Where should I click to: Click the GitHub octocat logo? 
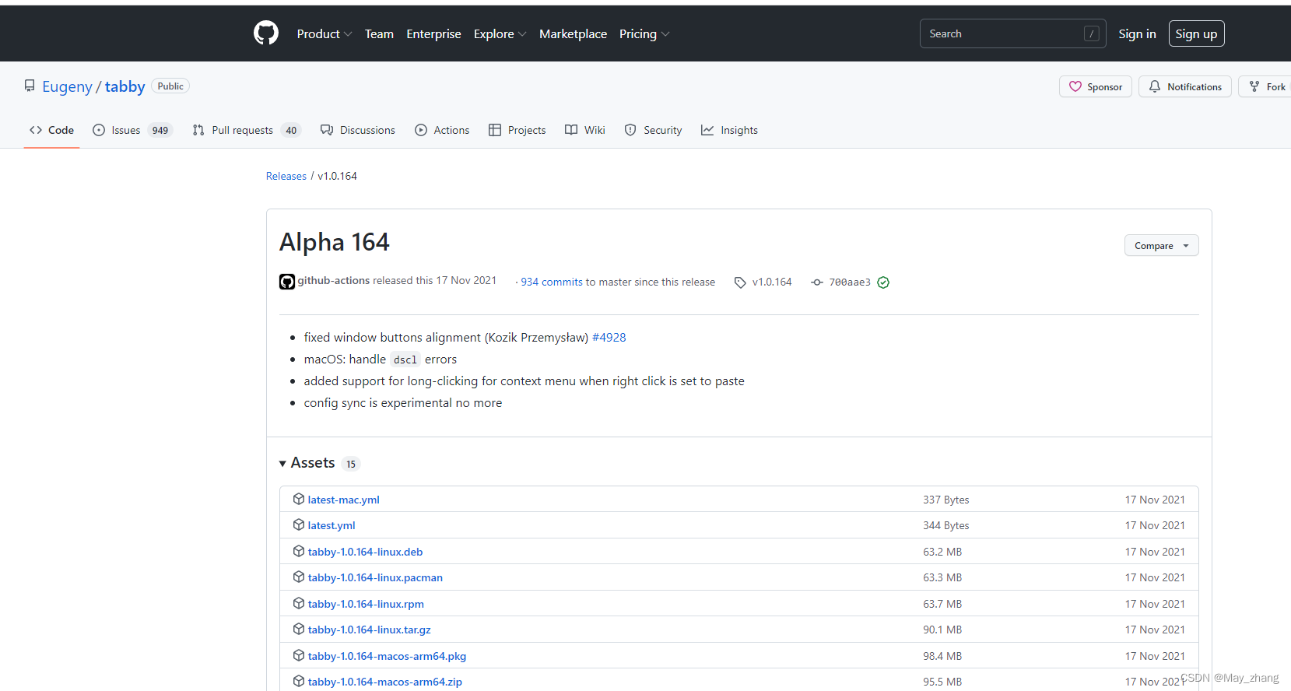(266, 33)
